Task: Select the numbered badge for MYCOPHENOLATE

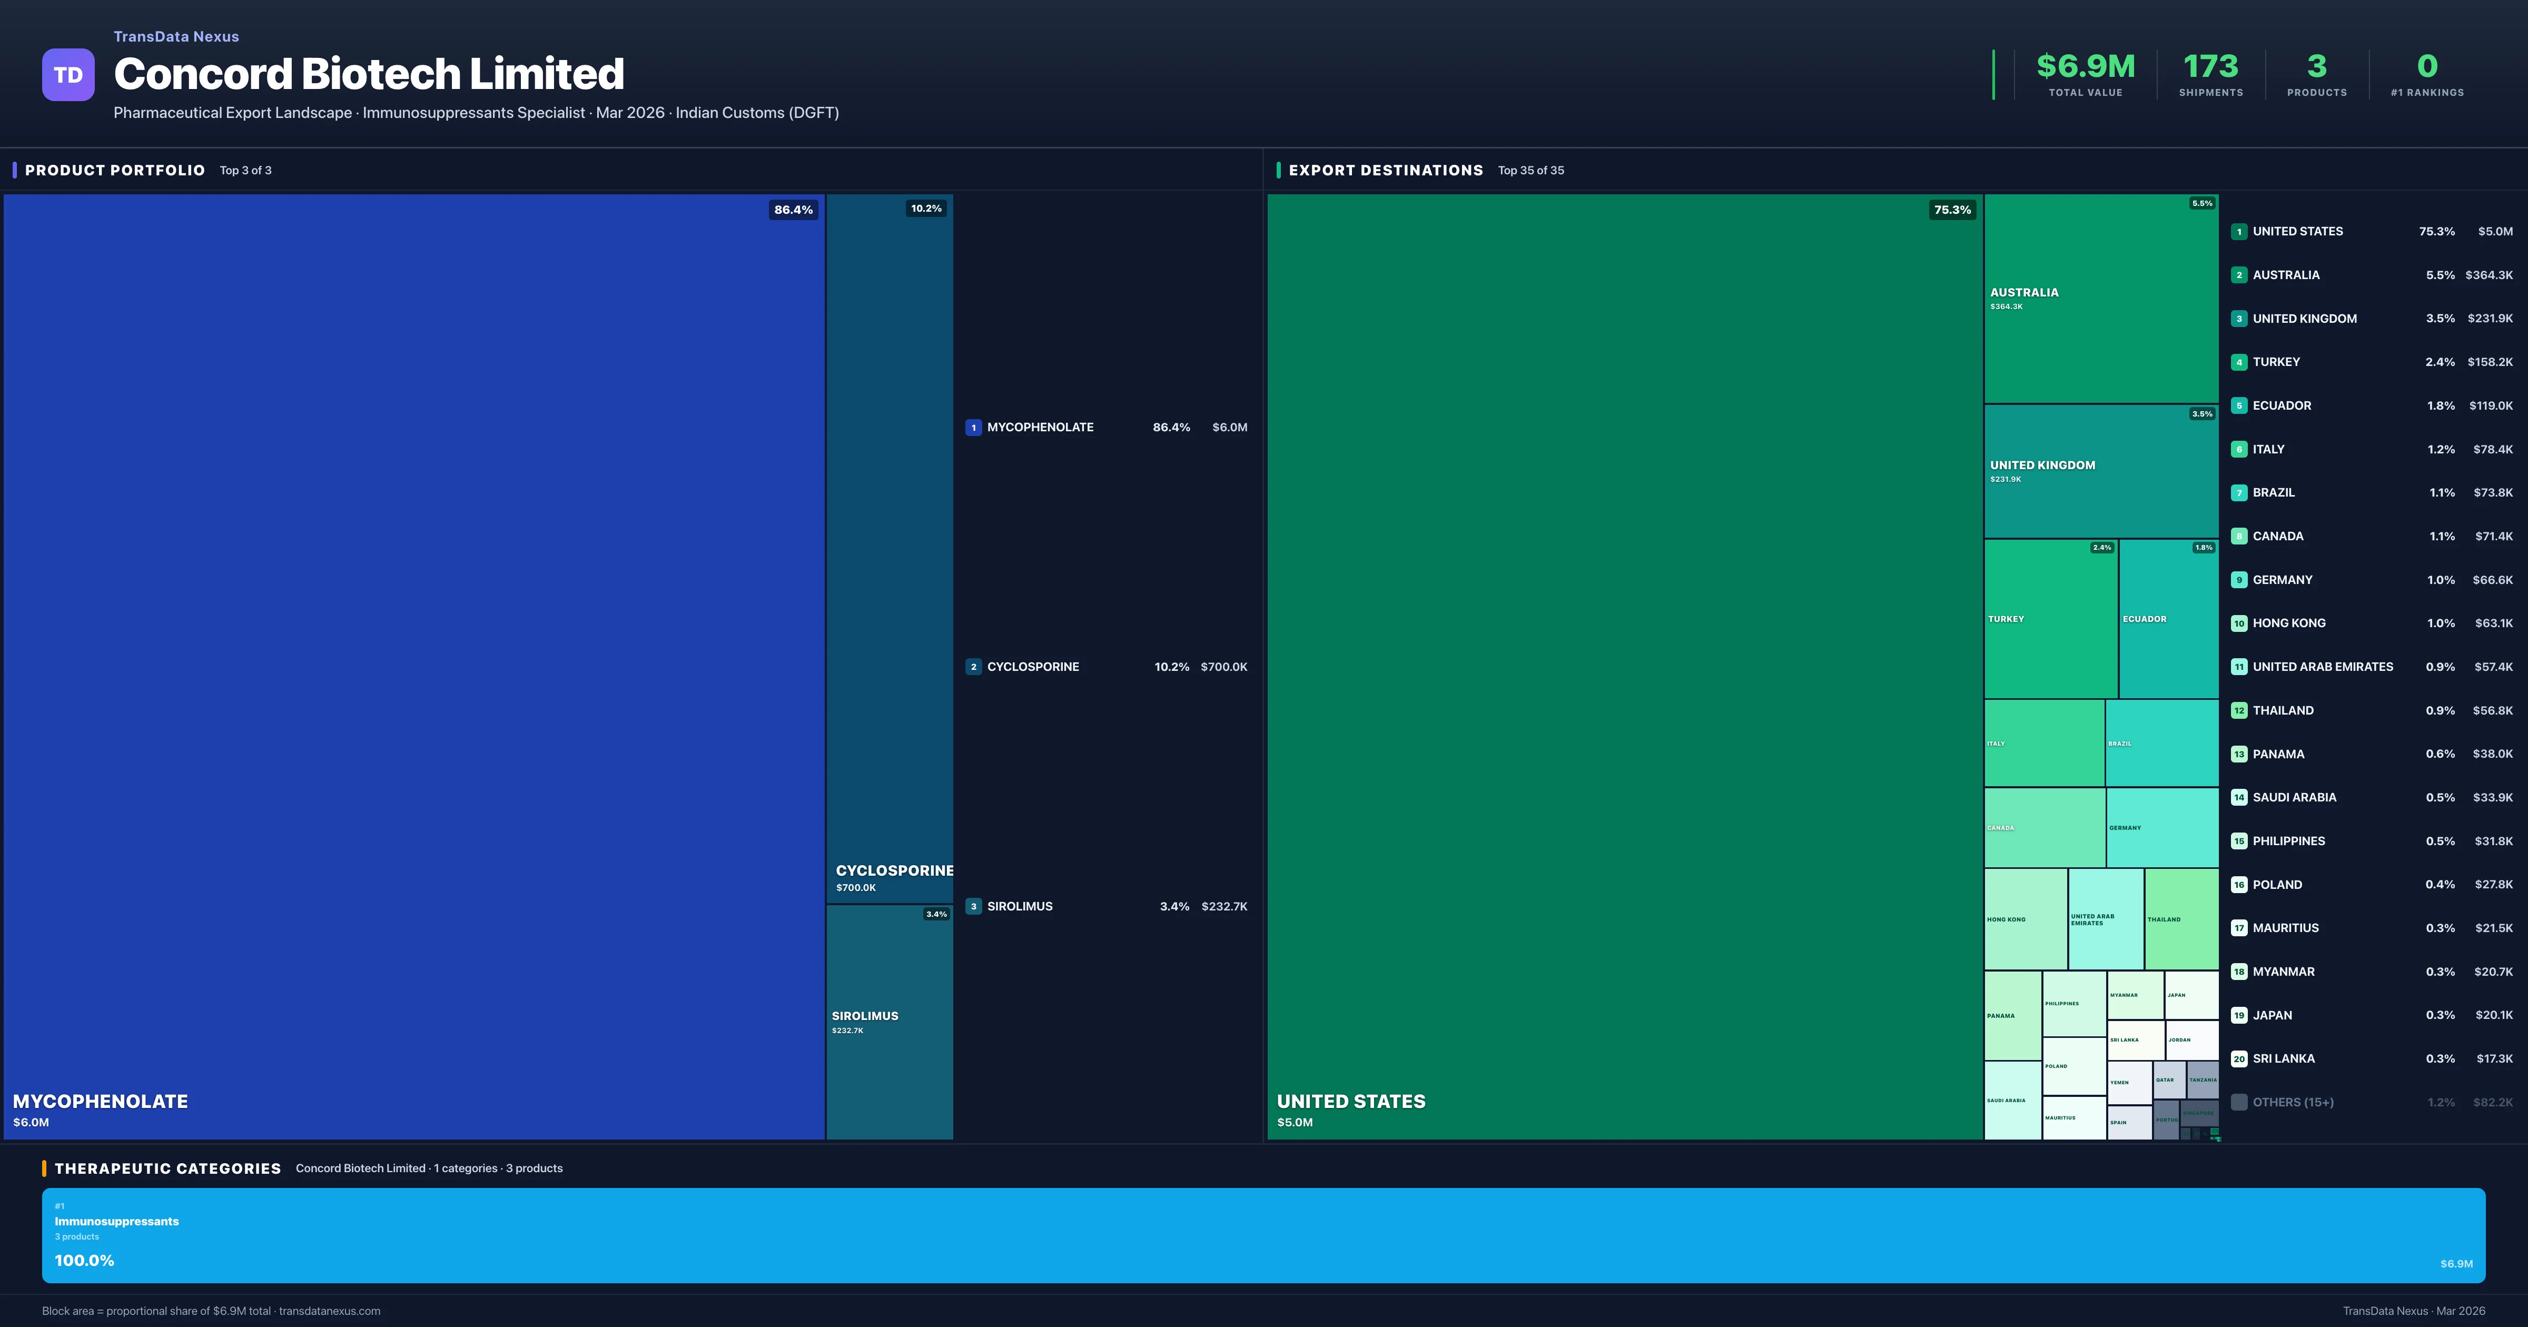Action: pos(973,427)
